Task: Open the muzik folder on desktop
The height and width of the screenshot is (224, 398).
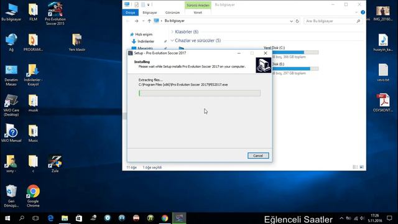Action: click(x=33, y=103)
